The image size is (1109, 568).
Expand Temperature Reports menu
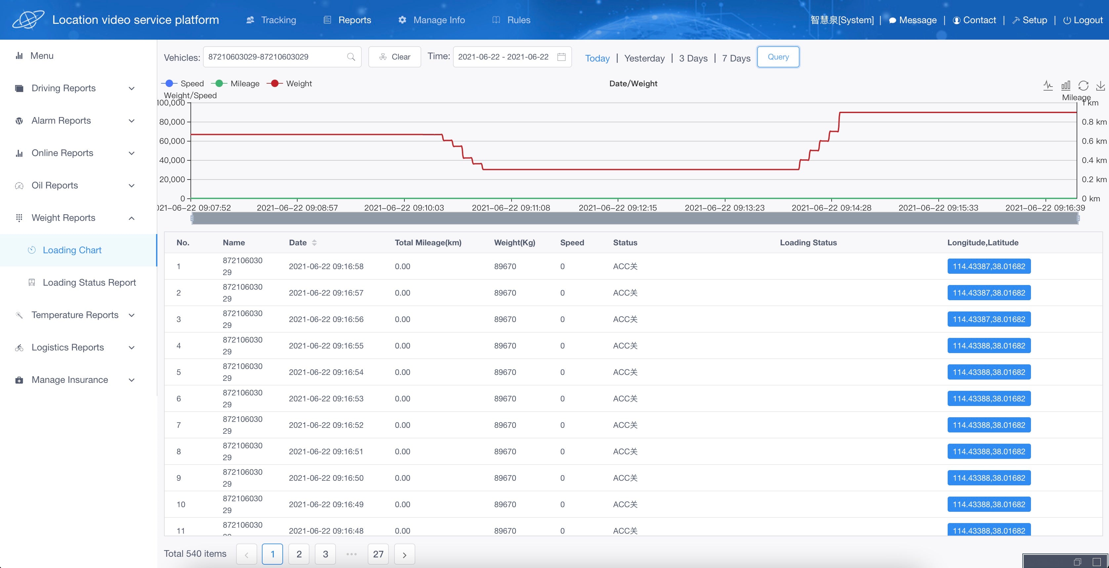coord(76,315)
